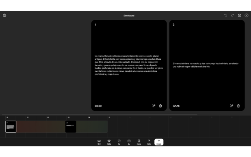The width and height of the screenshot is (251, 157).
Task: Select card 1 thumbnail in the timeline
Action: coord(11,127)
